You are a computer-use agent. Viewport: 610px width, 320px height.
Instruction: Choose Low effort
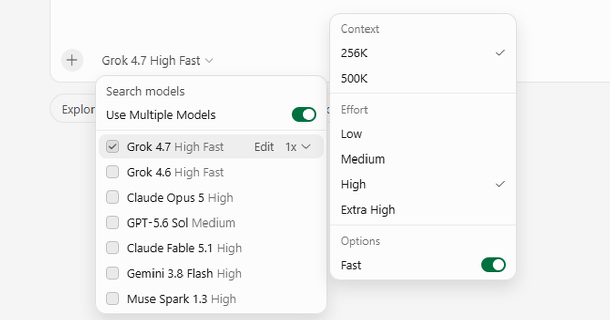coord(423,134)
